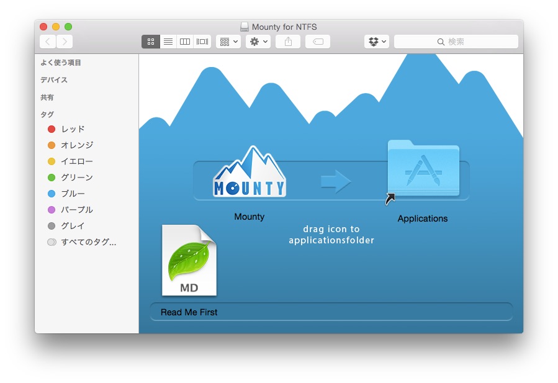Viewport: 558px width, 383px height.
Task: Go forward with the forward arrow
Action: click(x=65, y=42)
